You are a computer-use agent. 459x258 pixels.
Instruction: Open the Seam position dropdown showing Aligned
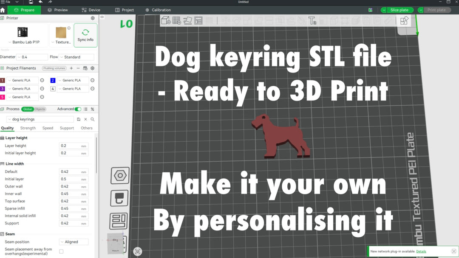pos(74,241)
